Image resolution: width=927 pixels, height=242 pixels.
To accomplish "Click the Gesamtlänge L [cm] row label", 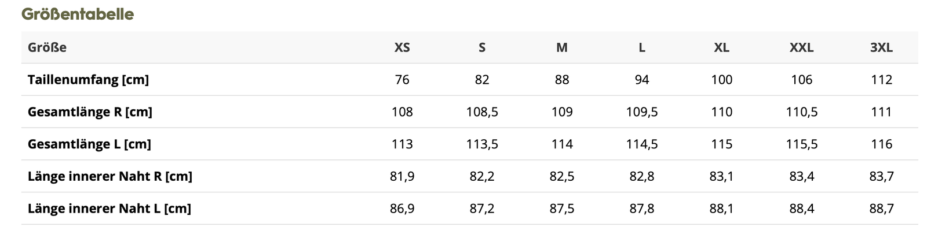I will pyautogui.click(x=89, y=144).
